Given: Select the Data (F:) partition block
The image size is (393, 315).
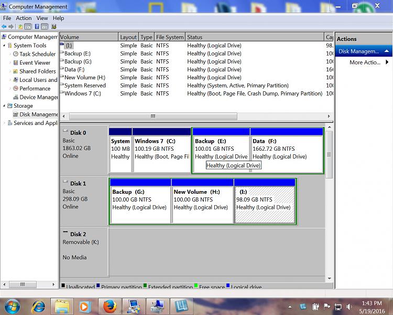Looking at the screenshot, I should [287, 150].
